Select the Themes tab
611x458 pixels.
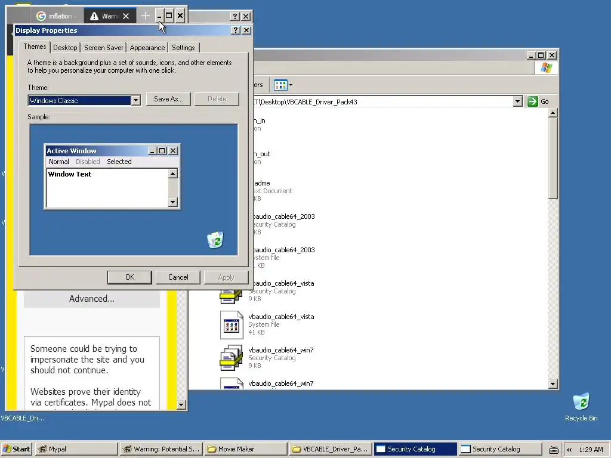[x=35, y=47]
